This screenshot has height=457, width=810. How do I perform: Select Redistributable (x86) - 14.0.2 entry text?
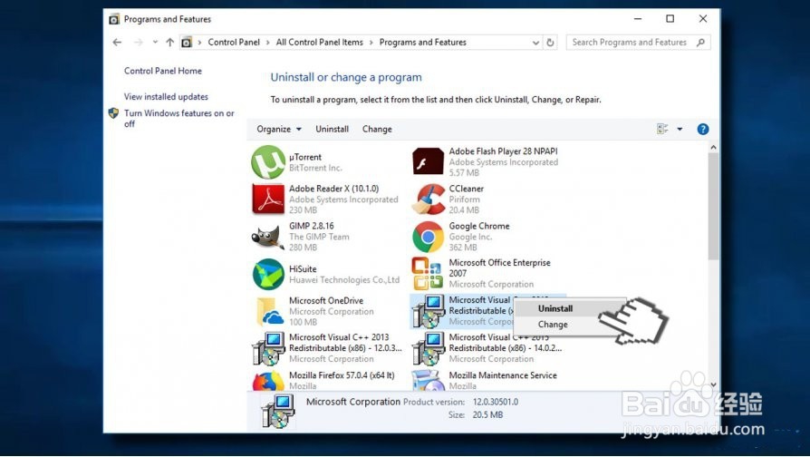[506, 348]
